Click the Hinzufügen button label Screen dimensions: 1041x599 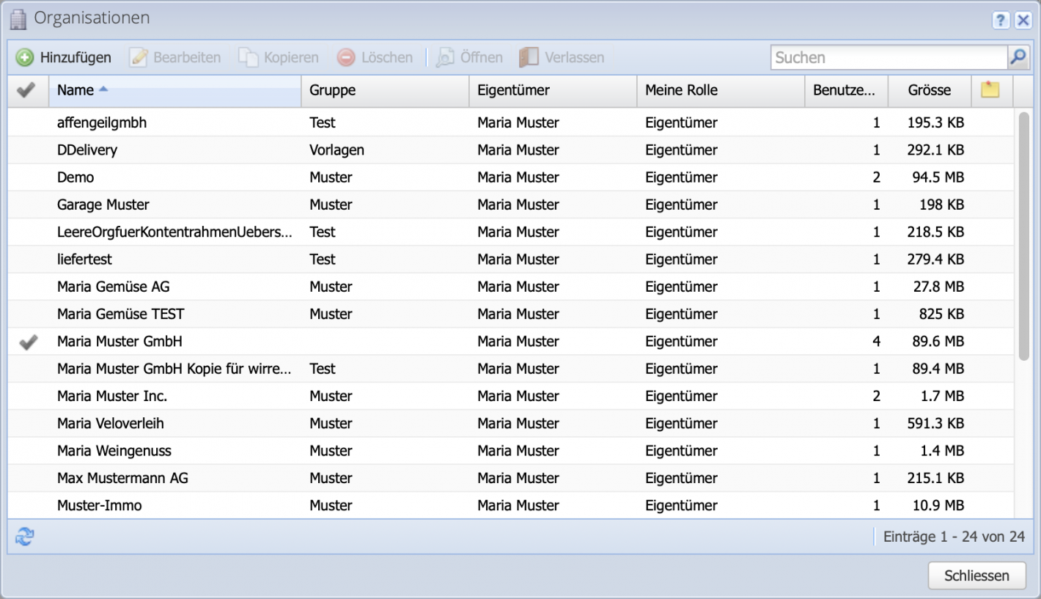[x=76, y=56]
